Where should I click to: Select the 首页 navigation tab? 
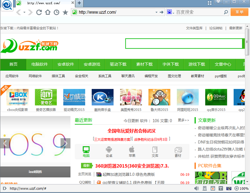click(13, 64)
